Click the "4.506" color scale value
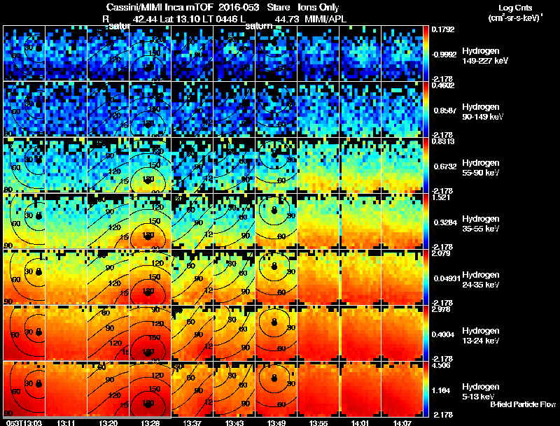The image size is (560, 426). [x=441, y=365]
